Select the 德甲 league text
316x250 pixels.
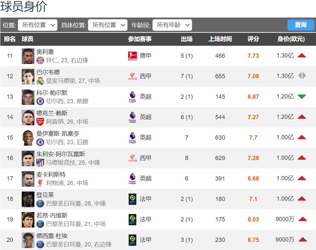(145, 56)
